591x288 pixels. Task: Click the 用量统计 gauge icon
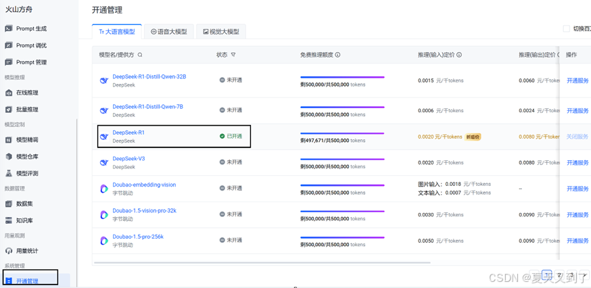coord(9,251)
